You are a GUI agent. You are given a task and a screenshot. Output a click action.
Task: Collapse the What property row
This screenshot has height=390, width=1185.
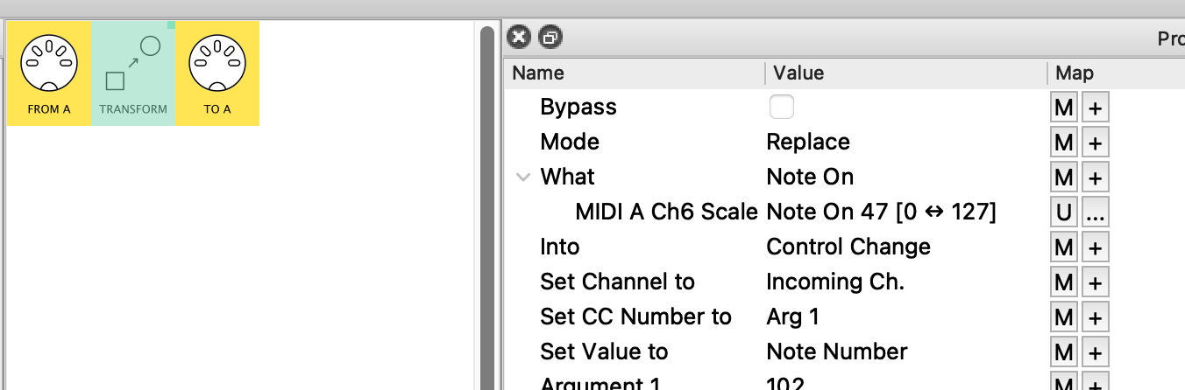524,178
